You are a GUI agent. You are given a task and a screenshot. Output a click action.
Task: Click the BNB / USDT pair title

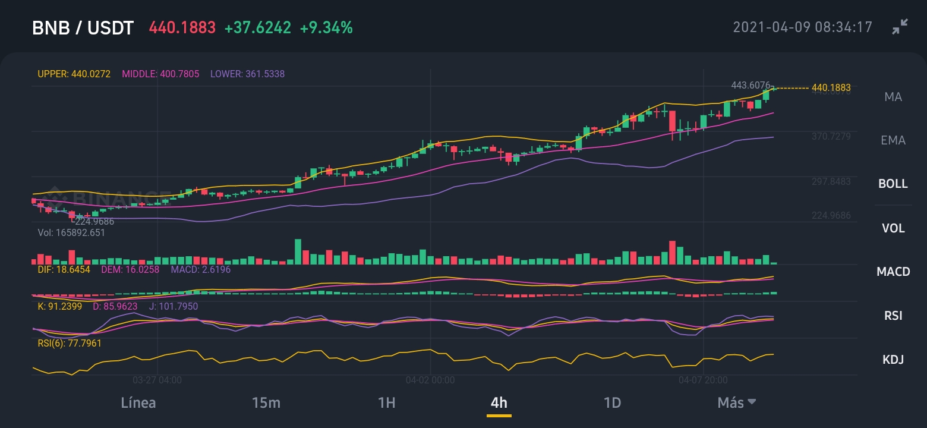[x=83, y=27]
